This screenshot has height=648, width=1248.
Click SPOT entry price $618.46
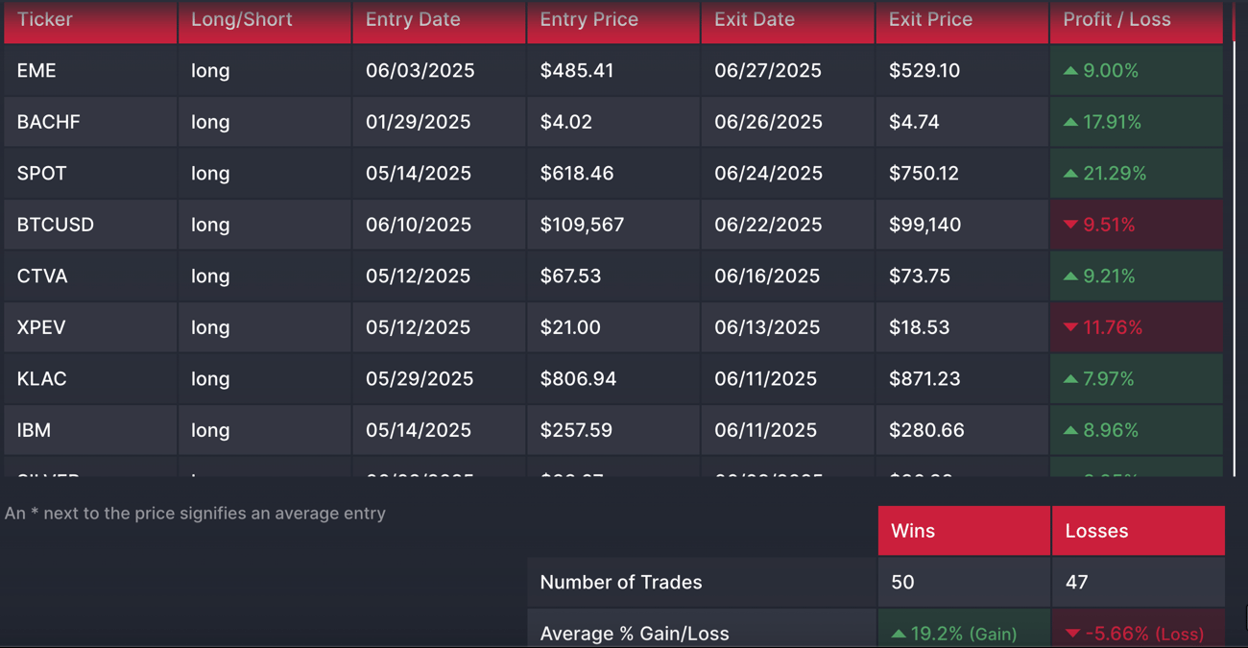(x=577, y=174)
